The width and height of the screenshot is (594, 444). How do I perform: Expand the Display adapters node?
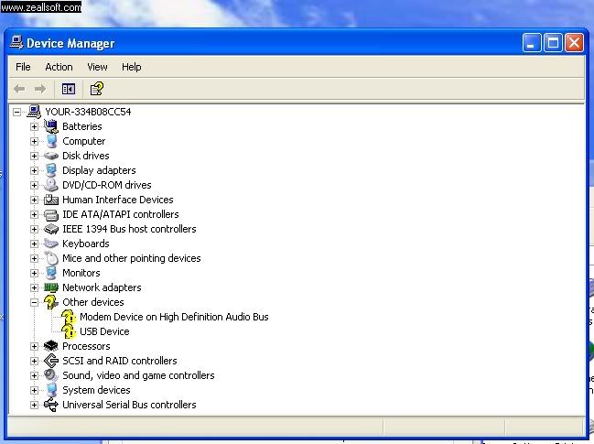tap(34, 170)
